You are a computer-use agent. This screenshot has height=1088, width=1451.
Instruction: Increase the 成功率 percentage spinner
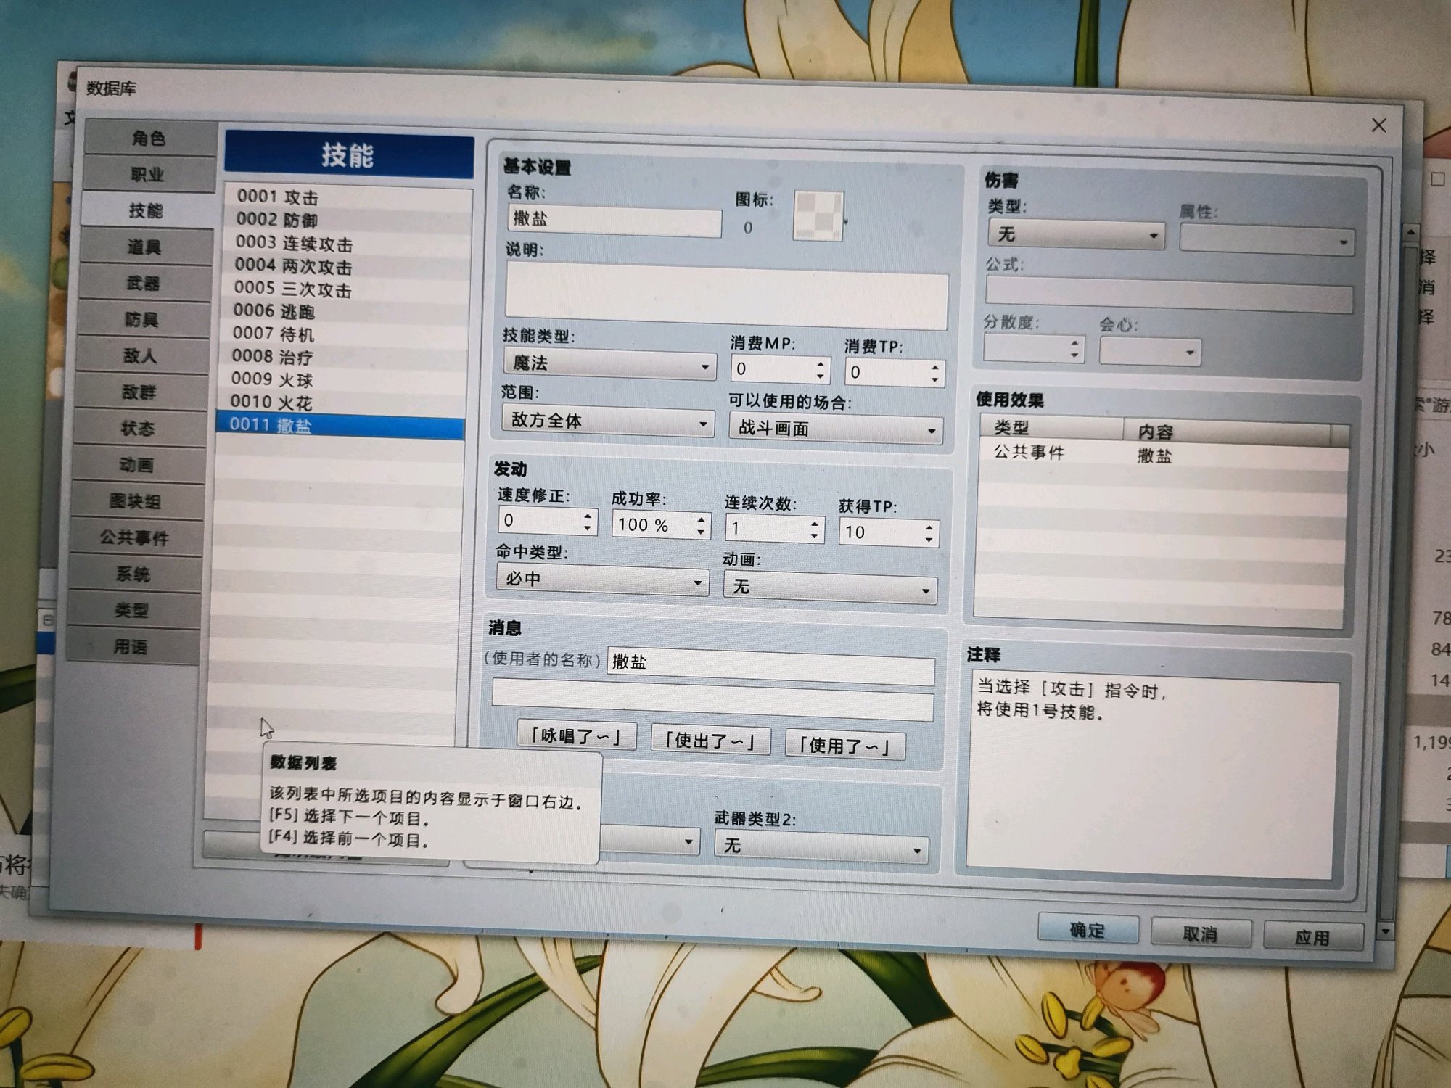point(700,519)
